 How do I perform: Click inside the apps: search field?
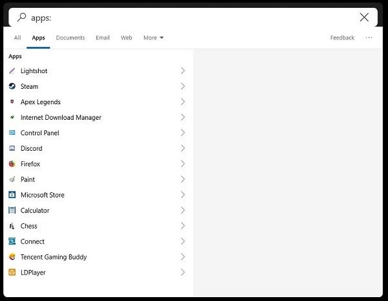(x=193, y=17)
